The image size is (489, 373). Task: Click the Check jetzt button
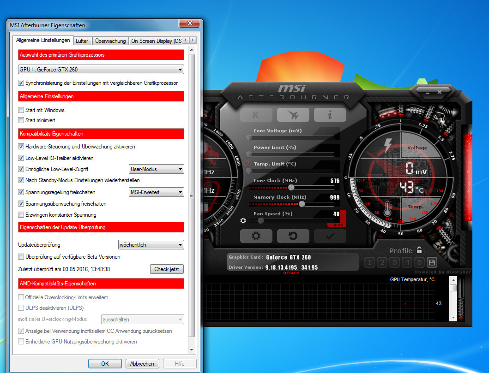(167, 269)
